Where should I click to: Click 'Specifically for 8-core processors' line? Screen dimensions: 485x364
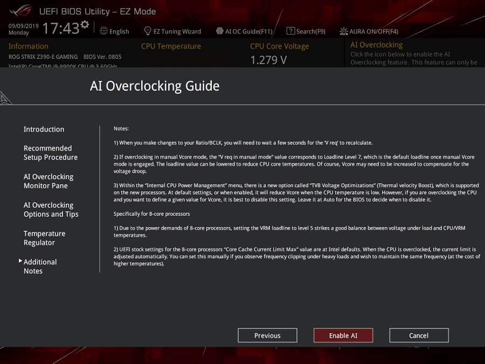[151, 214]
